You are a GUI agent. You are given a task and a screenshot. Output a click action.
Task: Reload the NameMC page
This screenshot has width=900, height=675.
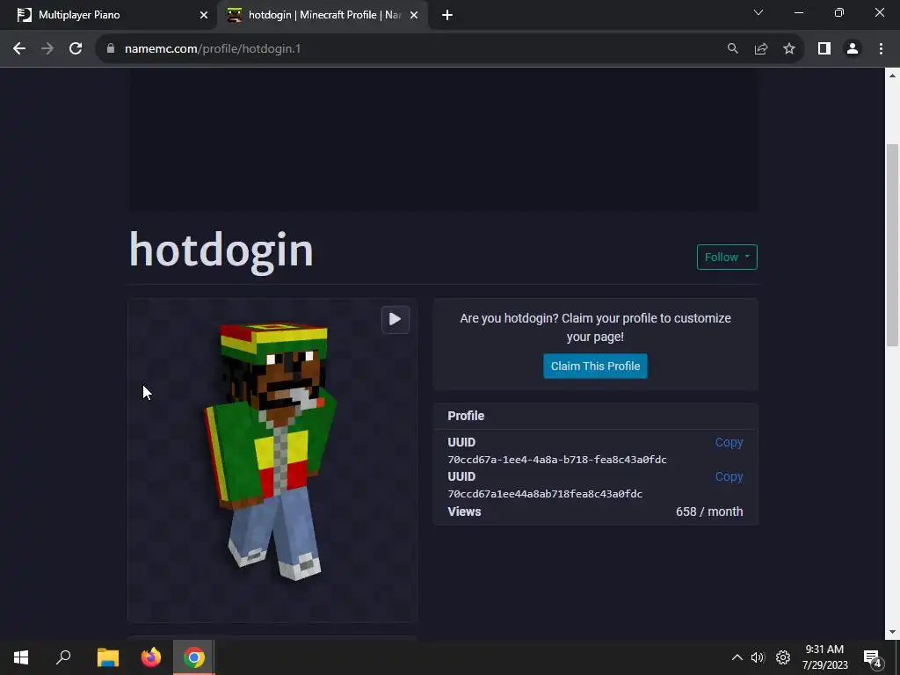[76, 49]
